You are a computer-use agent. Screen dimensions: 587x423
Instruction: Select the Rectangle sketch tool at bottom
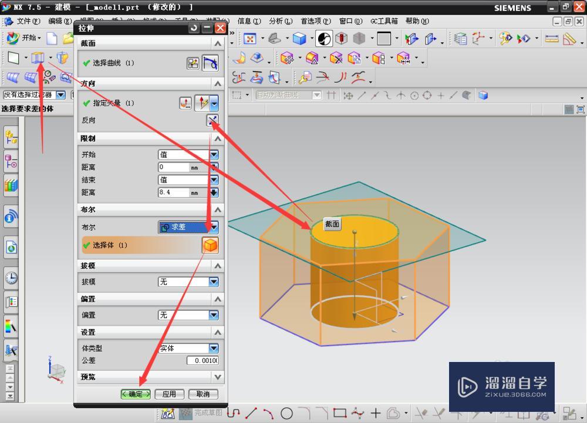coord(340,413)
